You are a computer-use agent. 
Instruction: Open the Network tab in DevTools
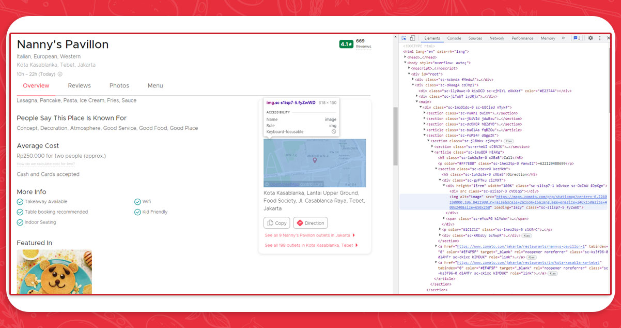click(496, 38)
